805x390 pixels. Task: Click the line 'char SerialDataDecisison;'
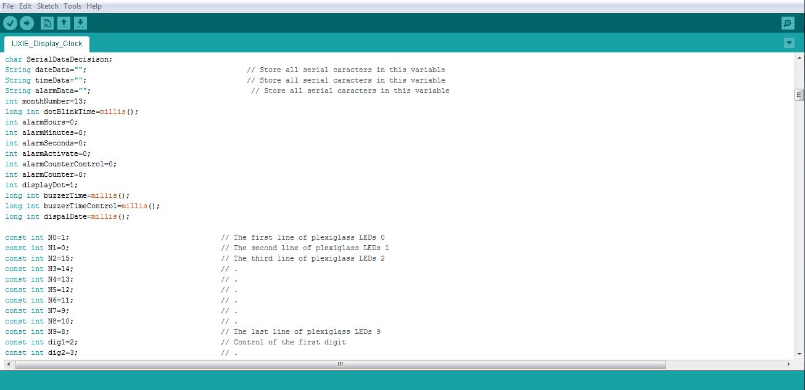tap(59, 60)
